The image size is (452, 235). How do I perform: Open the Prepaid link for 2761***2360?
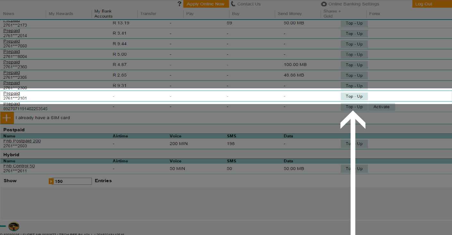coord(12,62)
